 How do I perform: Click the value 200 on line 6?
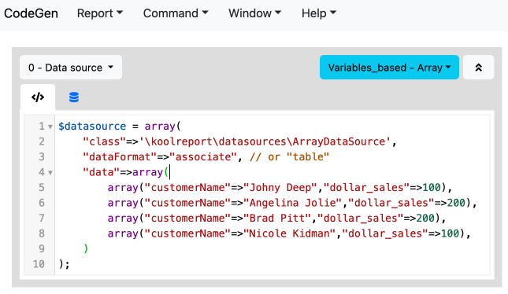[x=456, y=203]
